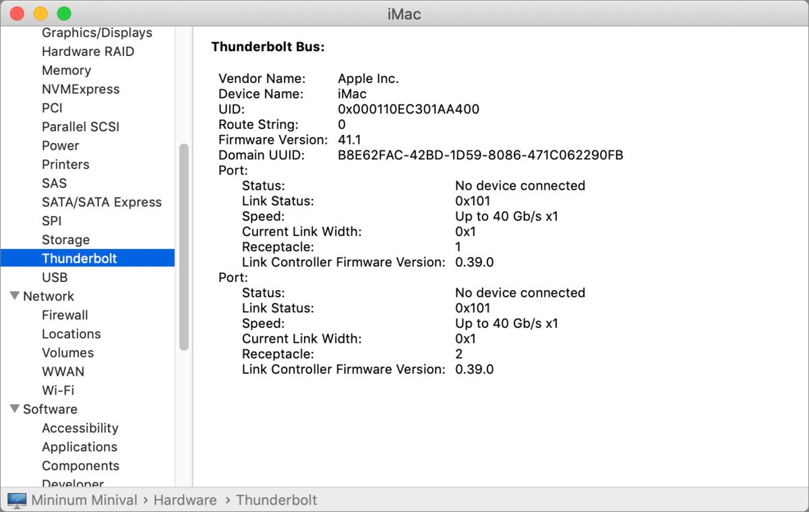Screen dimensions: 809x512
Task: Click Hardware in the path bar
Action: [x=185, y=501]
